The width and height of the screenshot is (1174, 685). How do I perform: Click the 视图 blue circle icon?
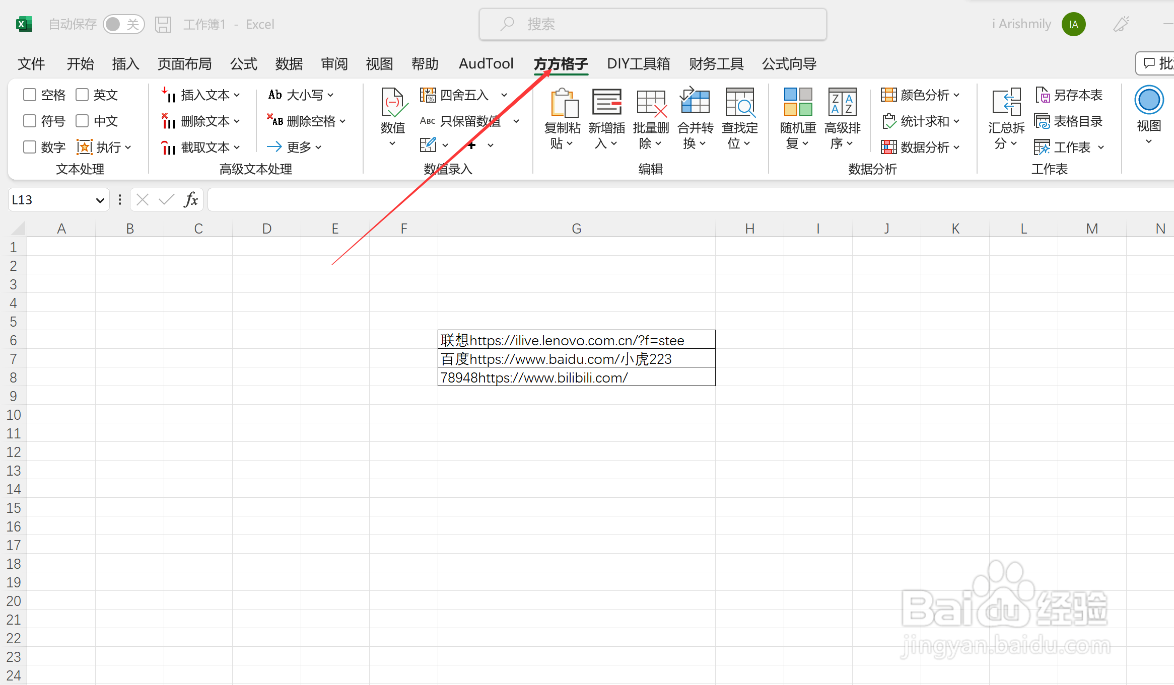[1149, 100]
